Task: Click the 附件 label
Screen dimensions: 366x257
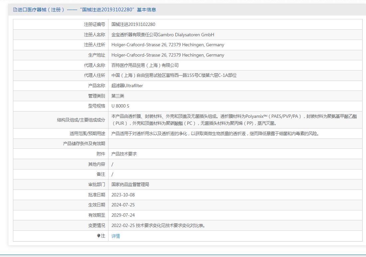Action: (x=101, y=154)
